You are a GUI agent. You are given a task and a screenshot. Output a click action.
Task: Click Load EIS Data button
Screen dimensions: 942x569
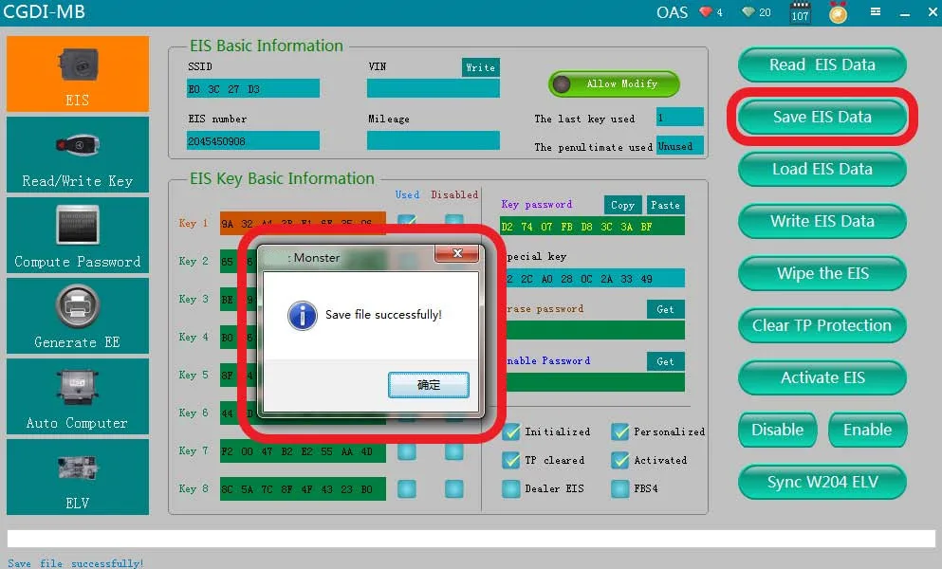(822, 170)
